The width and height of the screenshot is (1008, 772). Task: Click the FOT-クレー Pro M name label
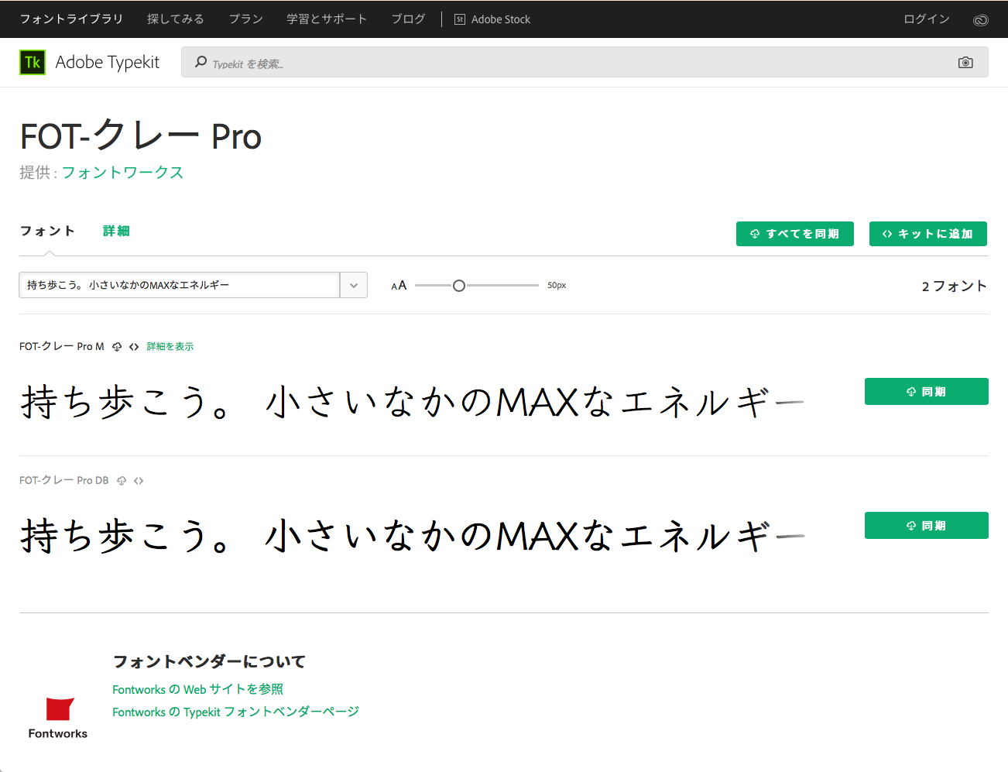[62, 347]
